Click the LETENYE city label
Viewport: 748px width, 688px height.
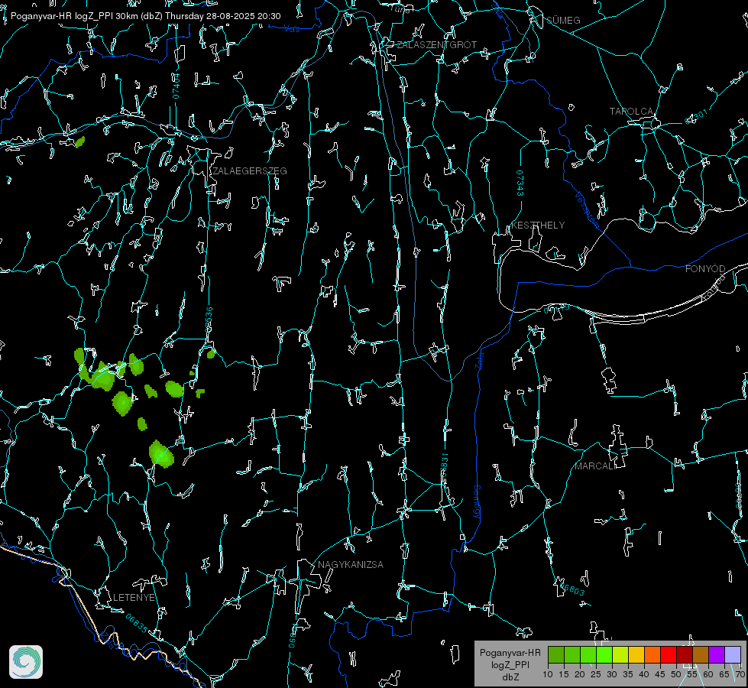[x=134, y=598]
